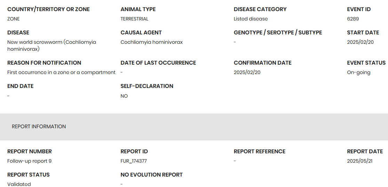
Task: Click the self-declaration NO value
Action: (x=124, y=96)
